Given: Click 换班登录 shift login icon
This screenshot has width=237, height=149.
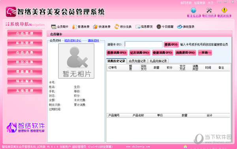Looking at the screenshot, I should coord(180,27).
